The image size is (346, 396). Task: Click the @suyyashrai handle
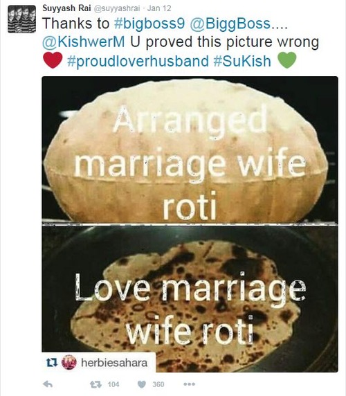coord(117,8)
